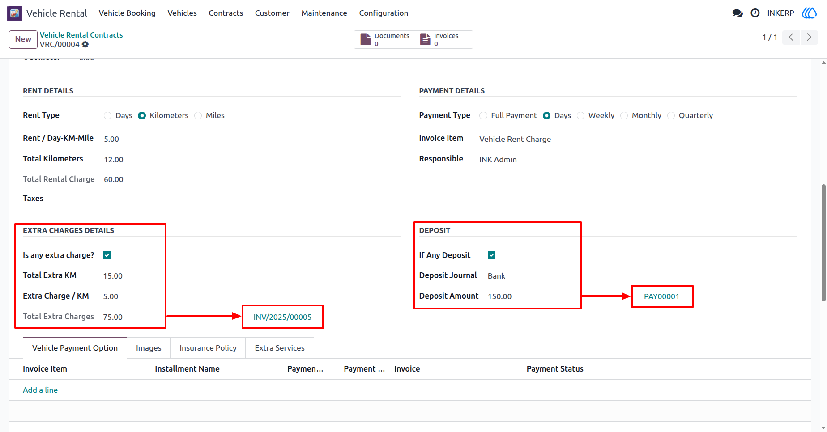The width and height of the screenshot is (827, 432).
Task: Open the Documents smart button icon
Action: [366, 39]
